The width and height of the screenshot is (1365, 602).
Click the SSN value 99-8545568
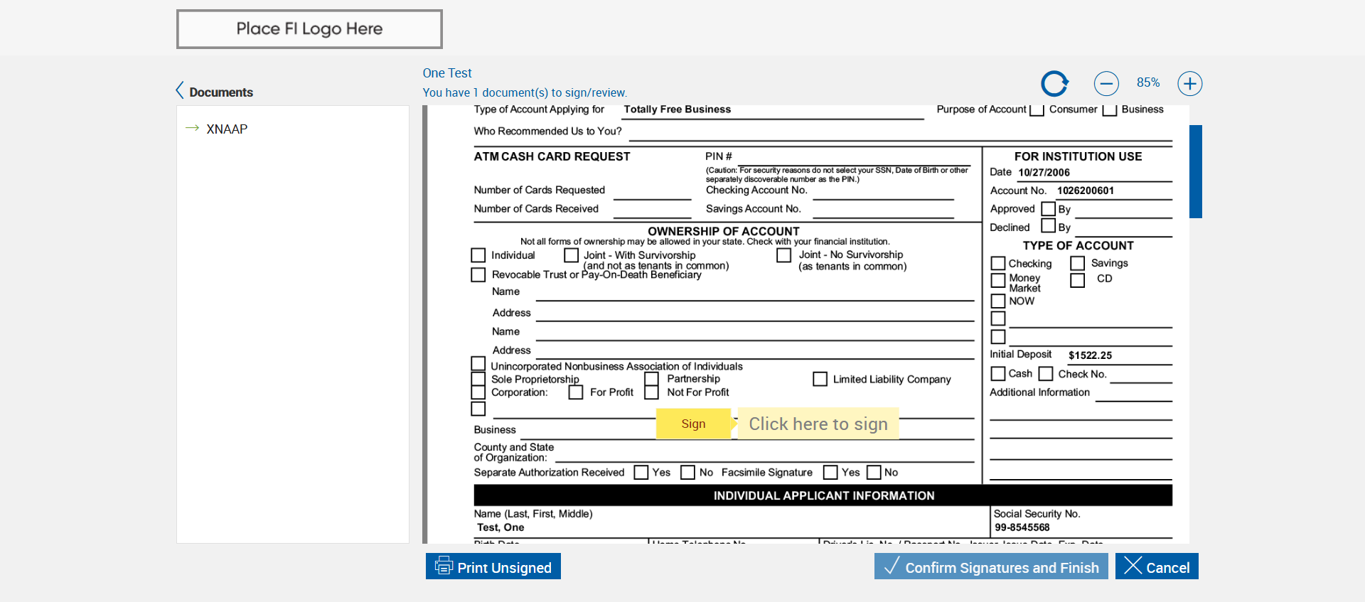1022,527
